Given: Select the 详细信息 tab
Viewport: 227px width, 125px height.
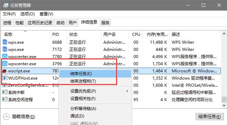Looking at the screenshot, I should point(89,22).
